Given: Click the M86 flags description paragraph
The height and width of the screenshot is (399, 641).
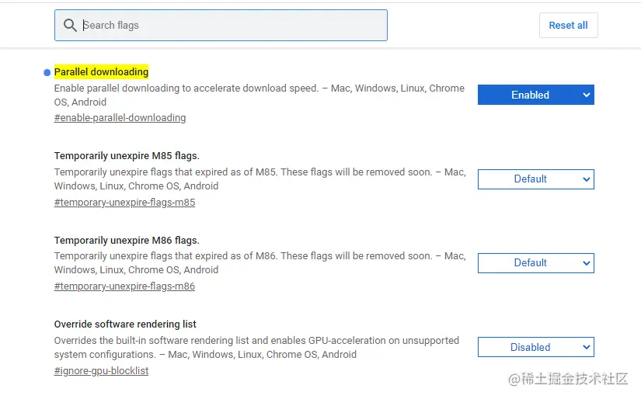Looking at the screenshot, I should (259, 263).
